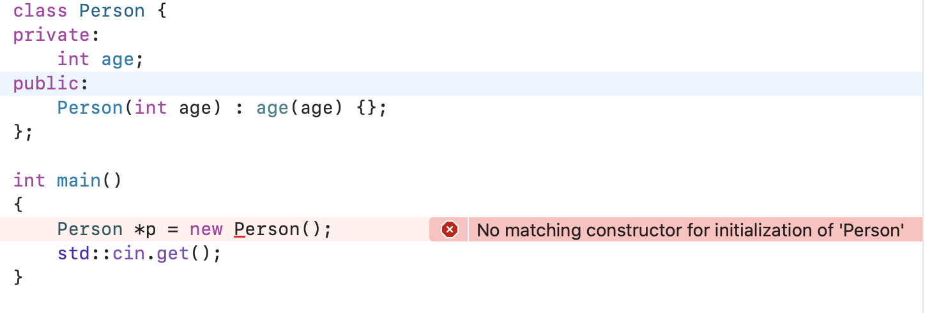Click the red error icon in the inline message
This screenshot has height=313, width=925.
pos(450,229)
